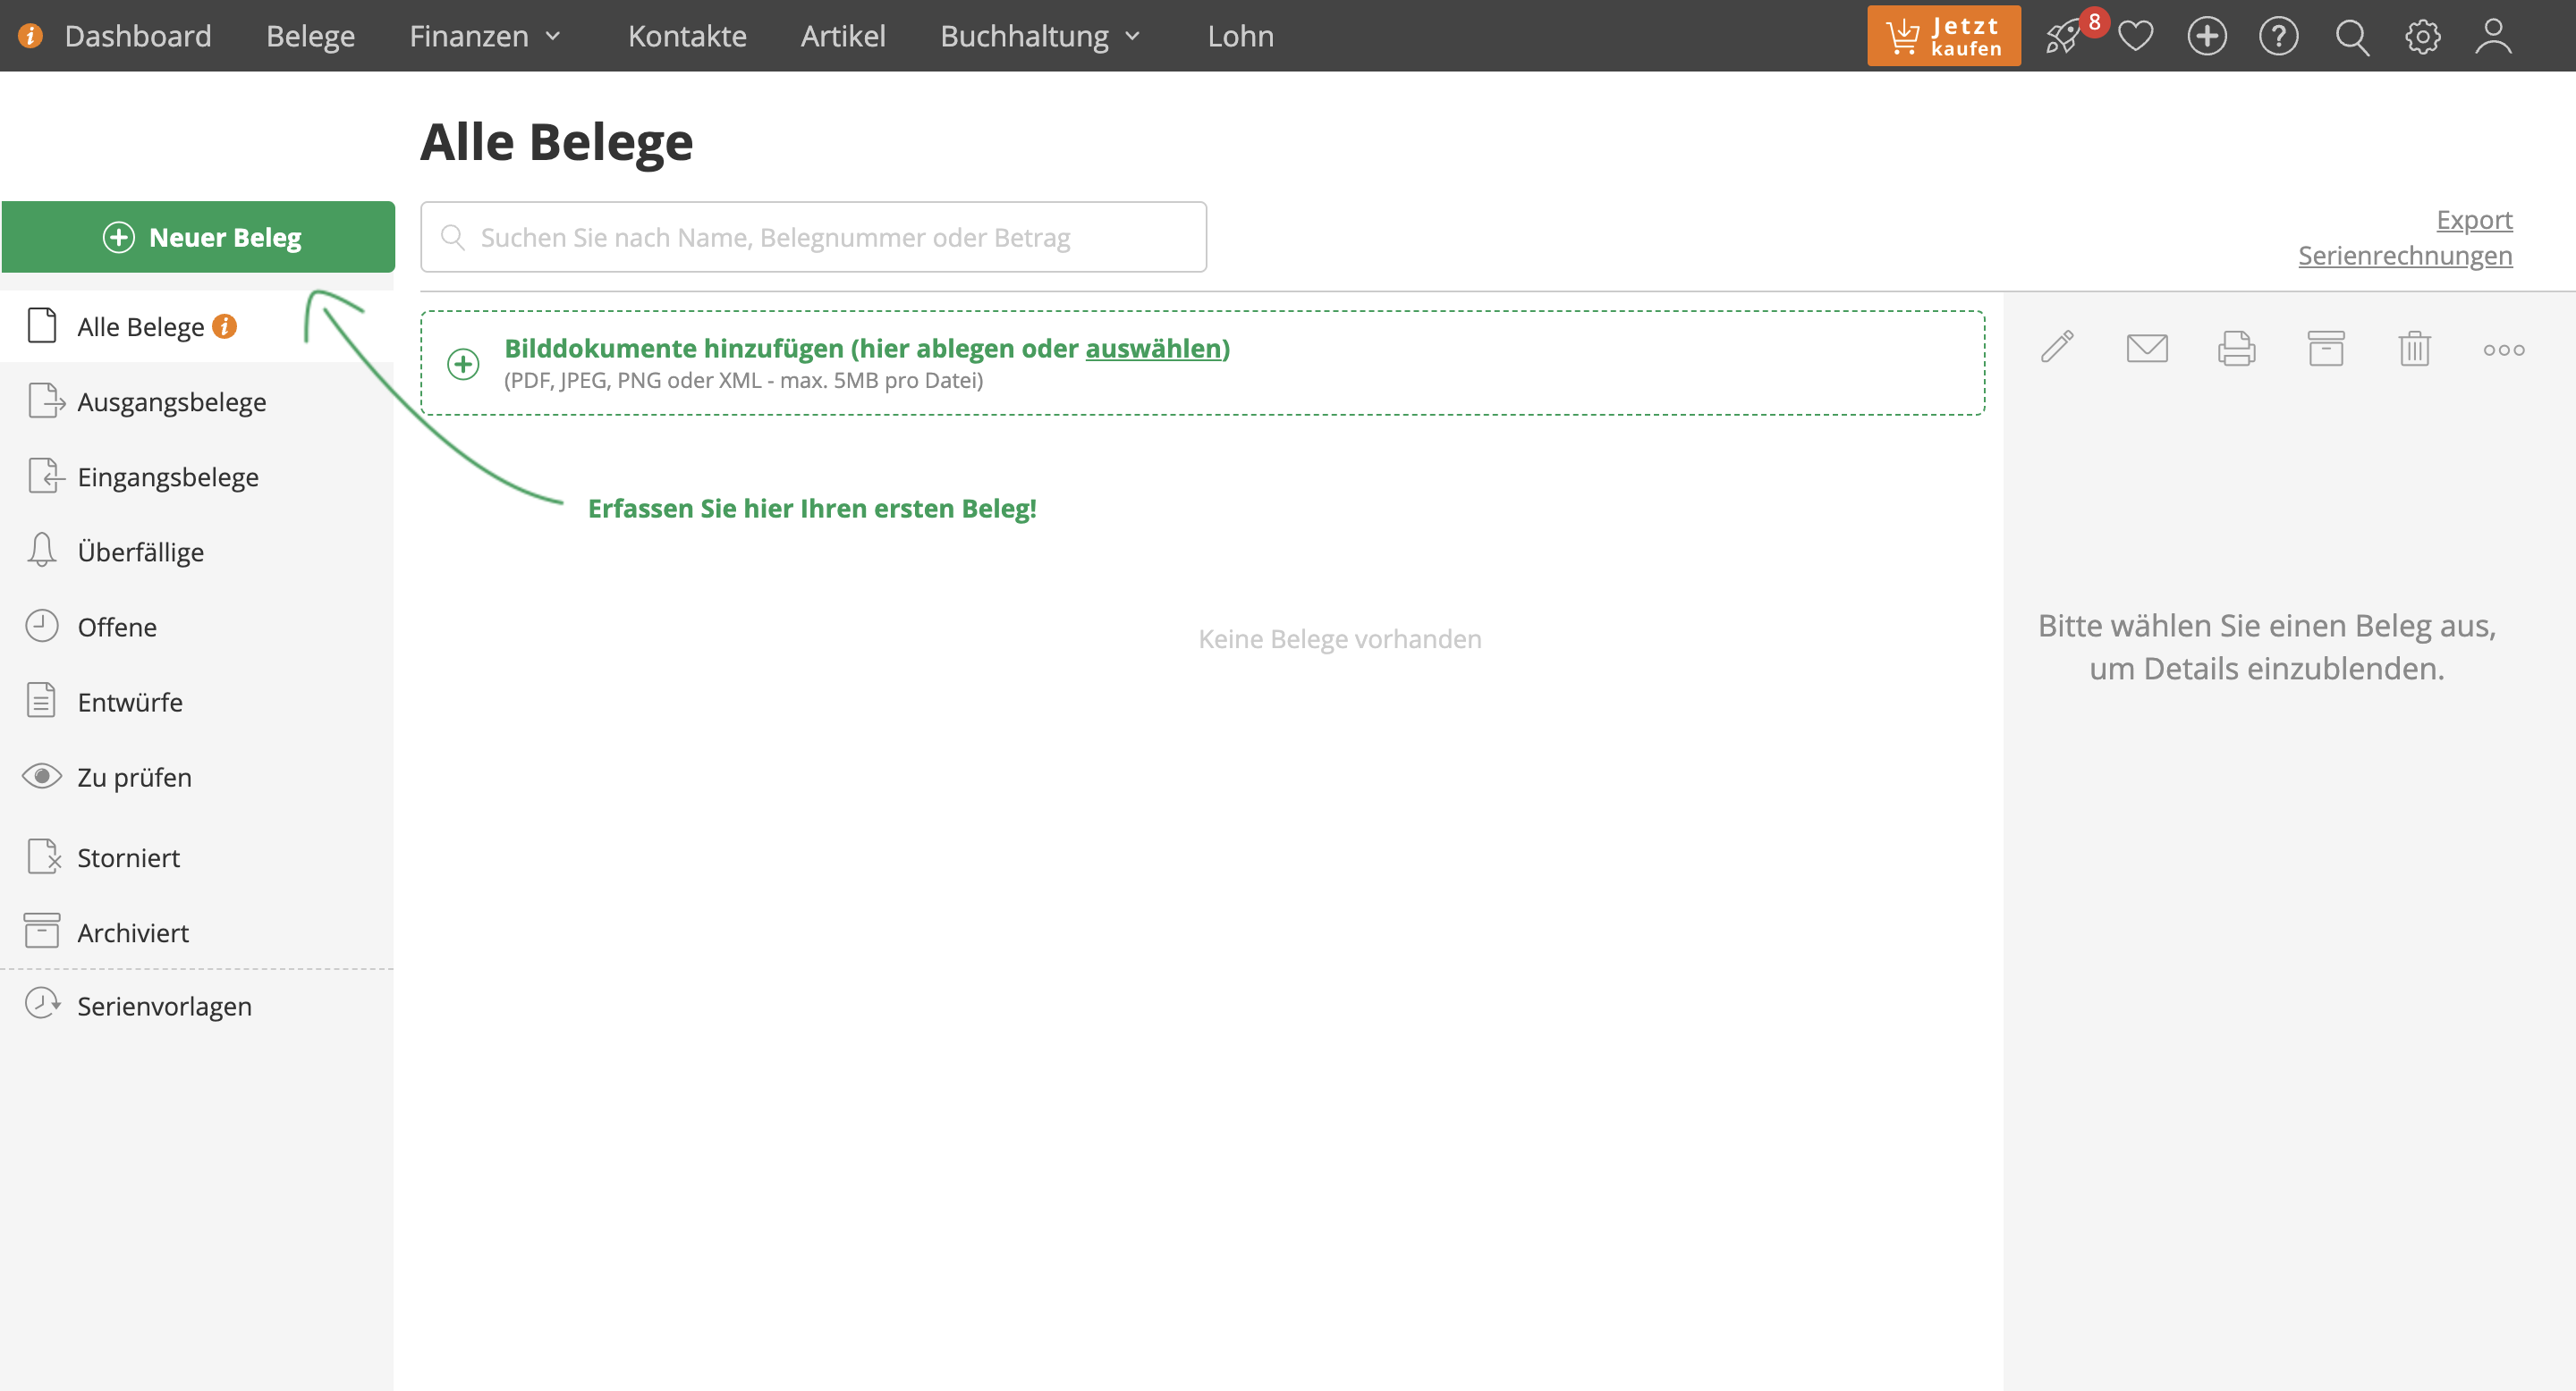2576x1391 pixels.
Task: Click the trash delete icon
Action: point(2414,348)
